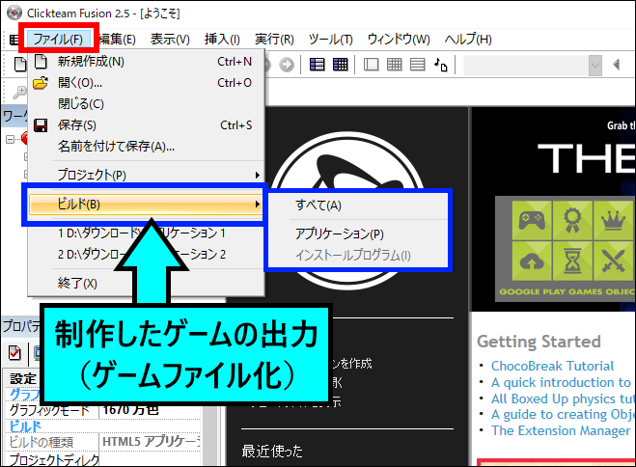
Task: Open the event editor grid icon
Action: pos(395,65)
